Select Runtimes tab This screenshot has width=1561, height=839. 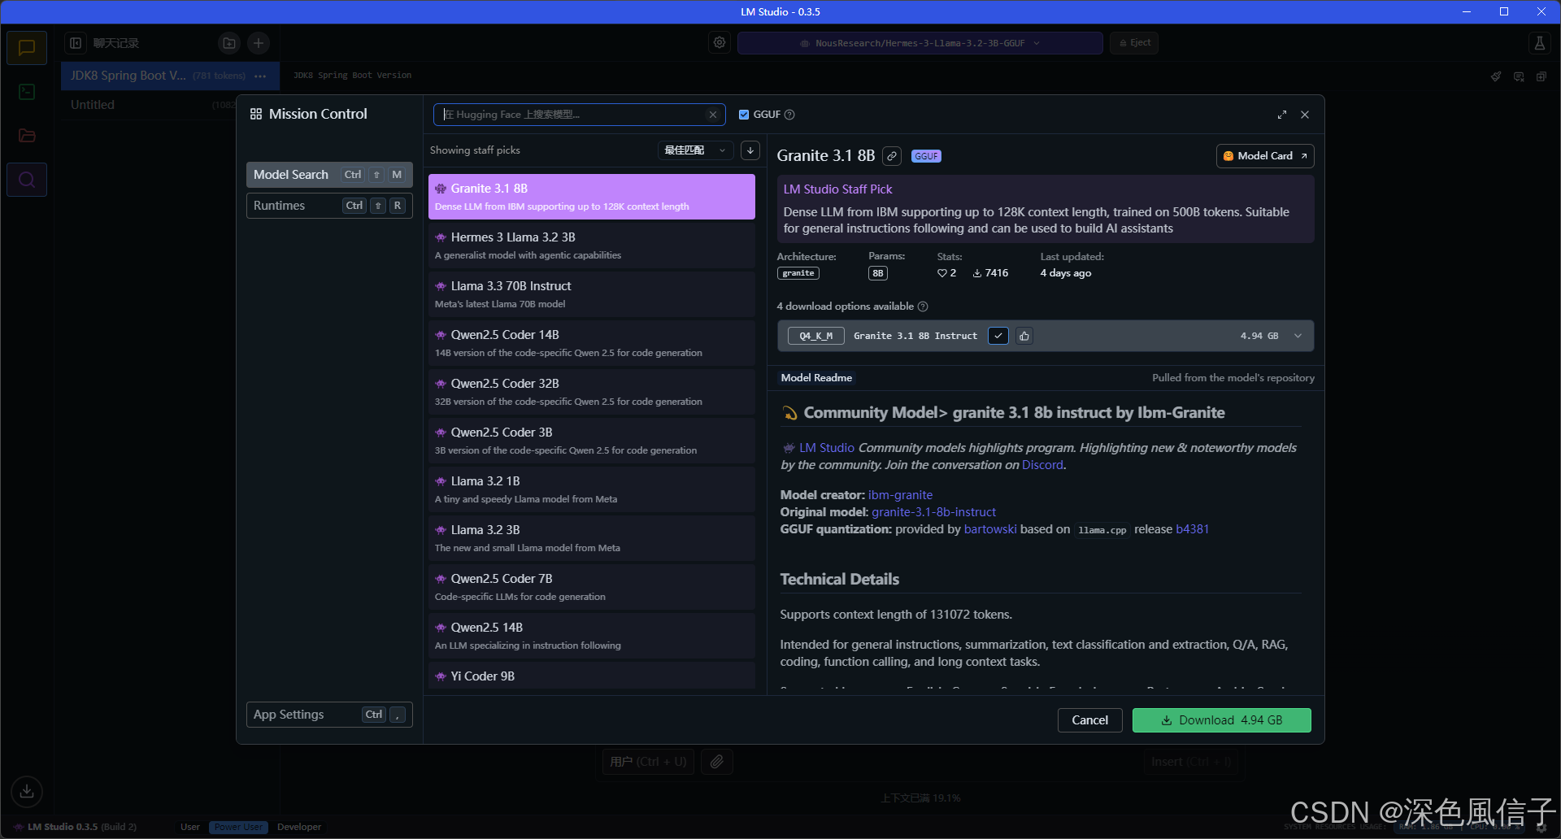tap(329, 206)
